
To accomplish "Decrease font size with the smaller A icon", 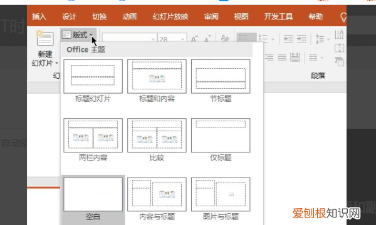I will pyautogui.click(x=207, y=39).
